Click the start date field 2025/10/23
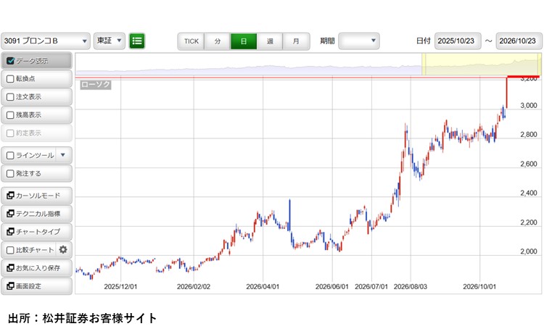Viewport: 544px width, 329px height. click(458, 41)
